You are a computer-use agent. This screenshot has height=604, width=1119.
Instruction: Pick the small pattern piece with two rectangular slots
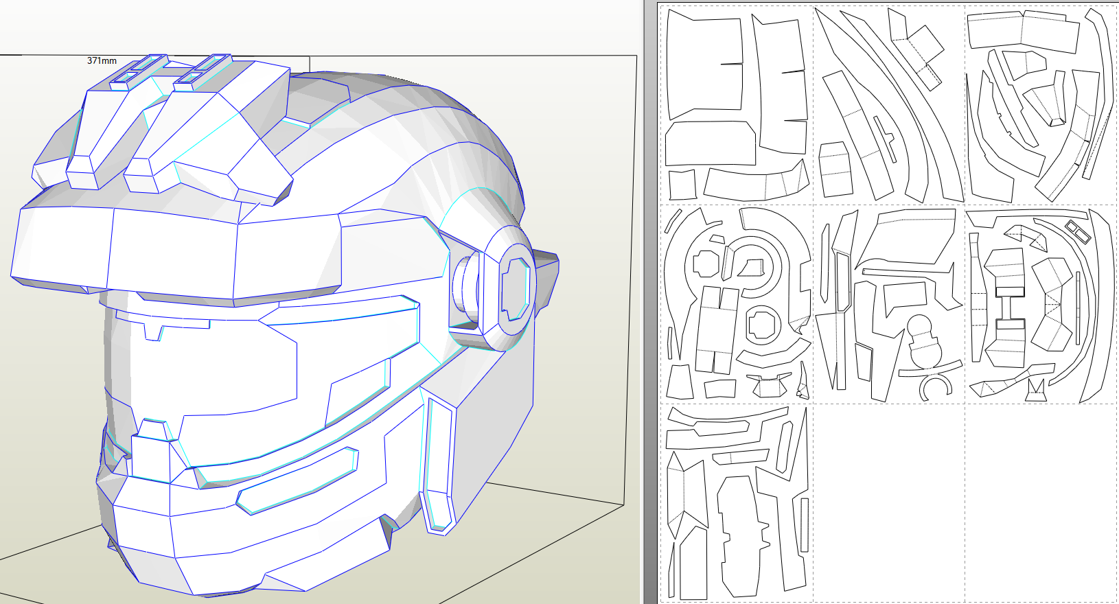pos(1077,232)
